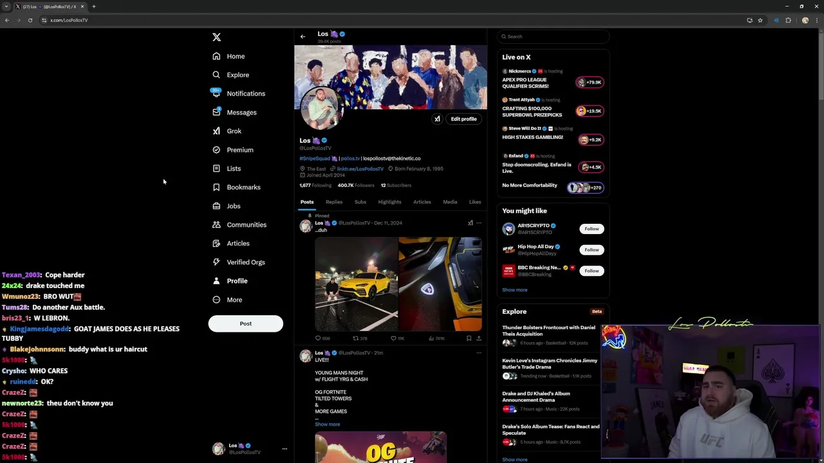The height and width of the screenshot is (463, 824).
Task: Open the Explore search icon
Action: [x=216, y=75]
